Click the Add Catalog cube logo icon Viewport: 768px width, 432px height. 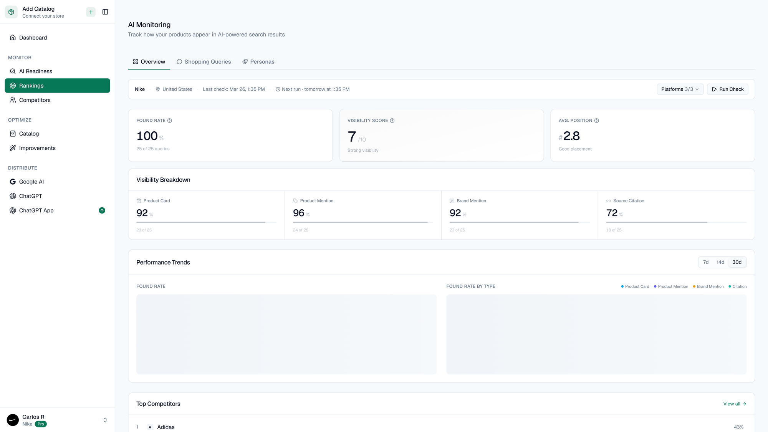[x=11, y=12]
